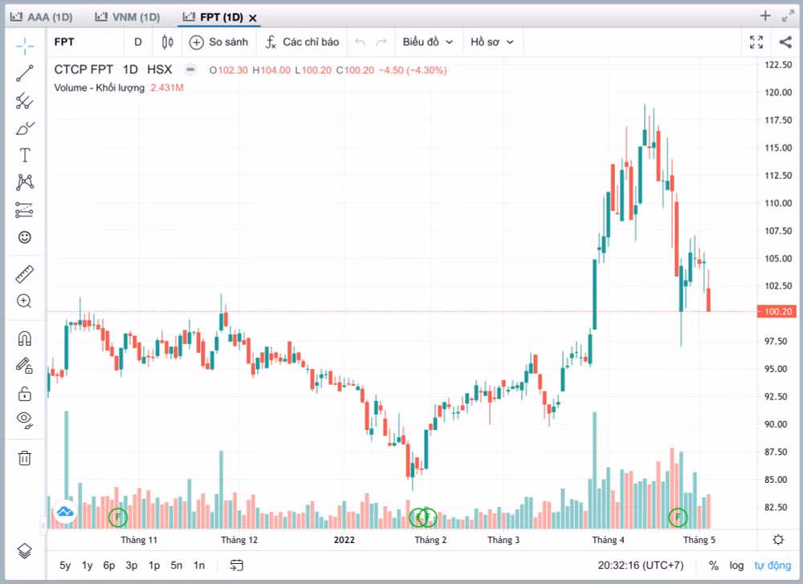
Task: Click the F event marker near Tháng 5
Action: coord(678,517)
